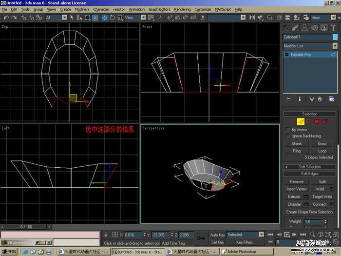Expand the Soft Selection rollout
This screenshot has height=256, width=341.
tap(310, 167)
